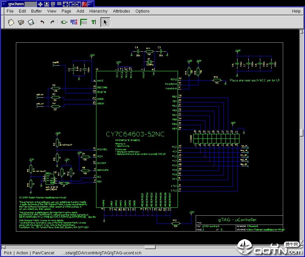Undo the last action
305x257 pixels.
click(x=42, y=22)
